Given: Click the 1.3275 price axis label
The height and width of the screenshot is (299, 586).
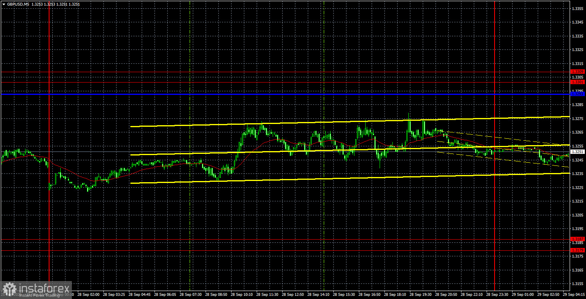Looking at the screenshot, I should pyautogui.click(x=578, y=119).
